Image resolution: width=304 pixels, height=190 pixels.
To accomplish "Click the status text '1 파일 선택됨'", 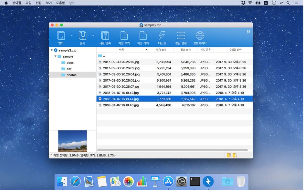I will point(59,155).
